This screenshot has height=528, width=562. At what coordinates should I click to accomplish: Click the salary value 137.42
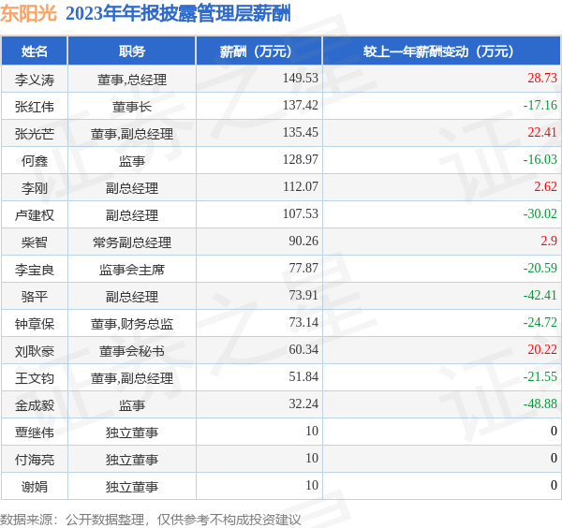pyautogui.click(x=301, y=105)
